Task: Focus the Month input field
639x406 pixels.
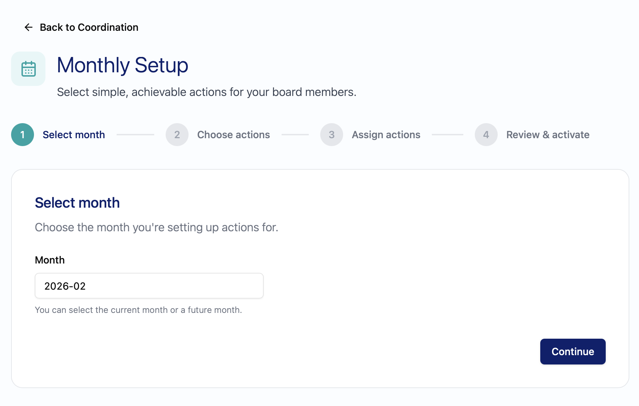Action: [x=149, y=286]
